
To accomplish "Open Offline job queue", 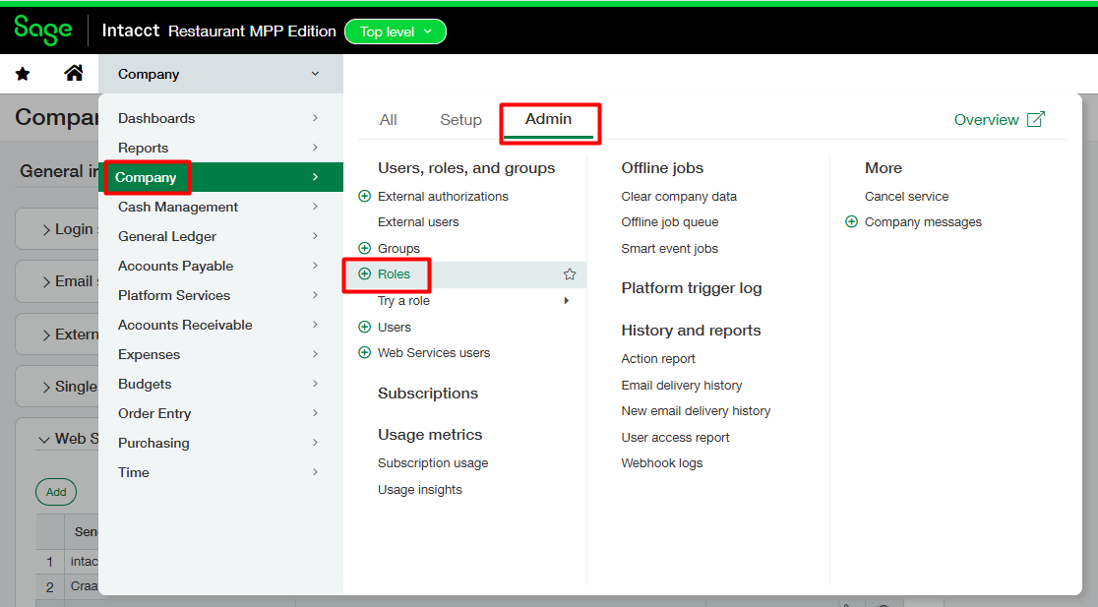I will click(x=669, y=222).
